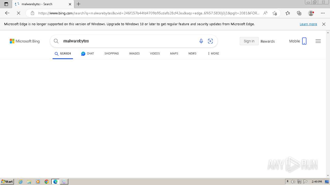Go back to the previous page
The height and width of the screenshot is (185, 330).
coord(7,13)
